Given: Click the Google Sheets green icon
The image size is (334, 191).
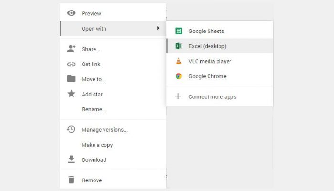Looking at the screenshot, I should (178, 31).
